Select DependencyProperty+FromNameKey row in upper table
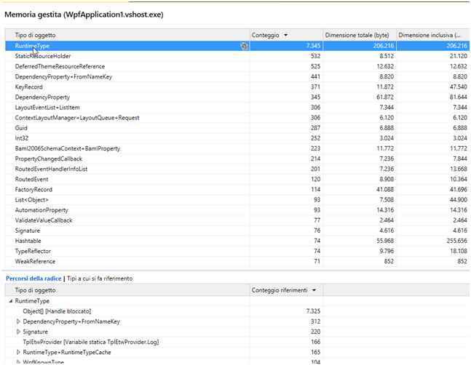This screenshot has height=365, width=471. tap(237, 77)
